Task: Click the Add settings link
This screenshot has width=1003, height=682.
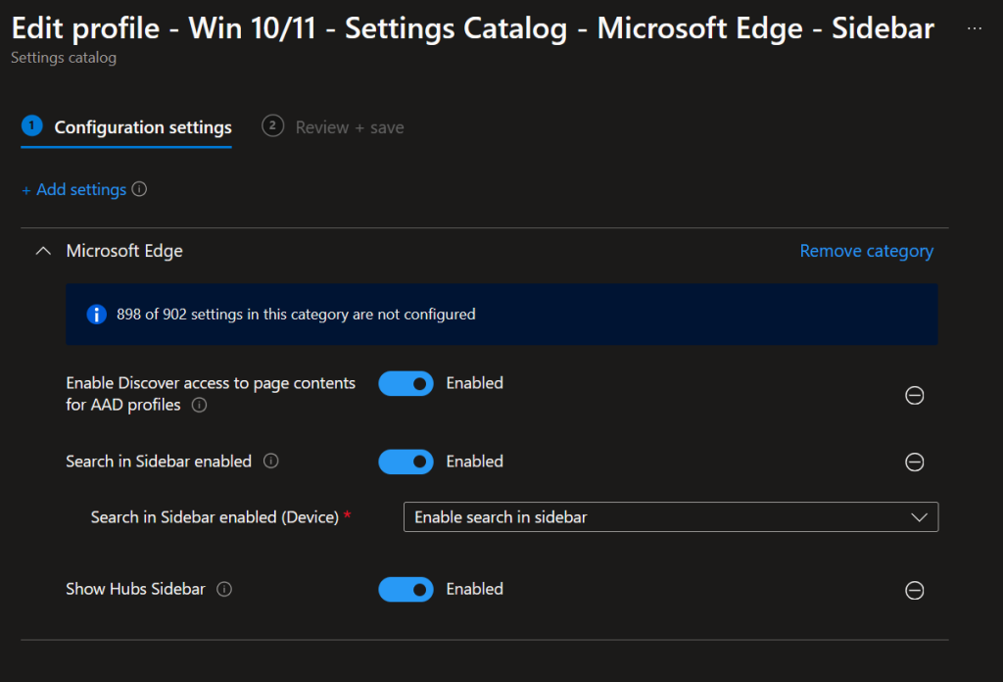Action: 74,190
